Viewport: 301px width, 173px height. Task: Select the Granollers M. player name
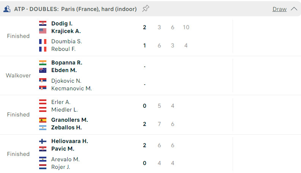tap(70, 120)
